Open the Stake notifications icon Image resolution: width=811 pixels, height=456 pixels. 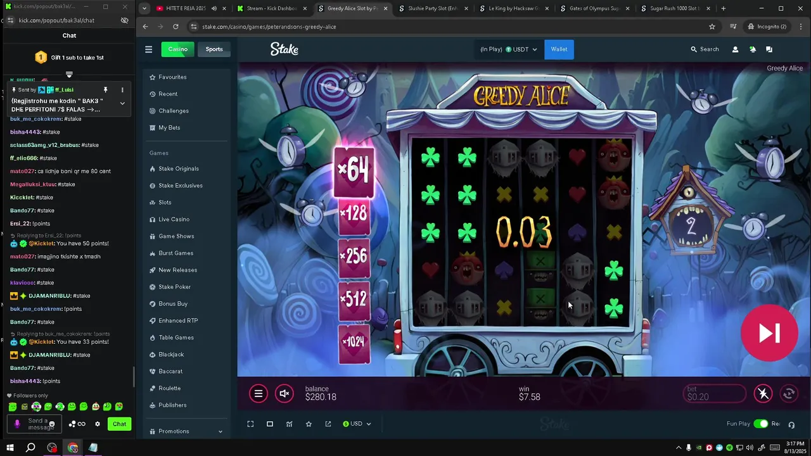pyautogui.click(x=752, y=49)
